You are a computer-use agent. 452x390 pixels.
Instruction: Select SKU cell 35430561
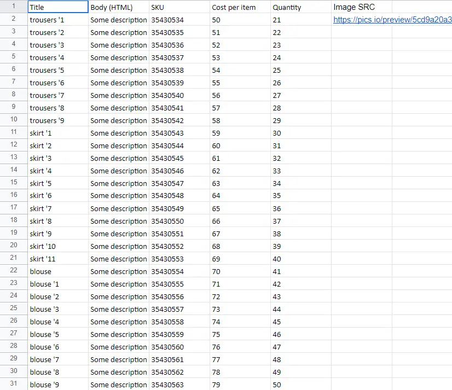pos(179,359)
